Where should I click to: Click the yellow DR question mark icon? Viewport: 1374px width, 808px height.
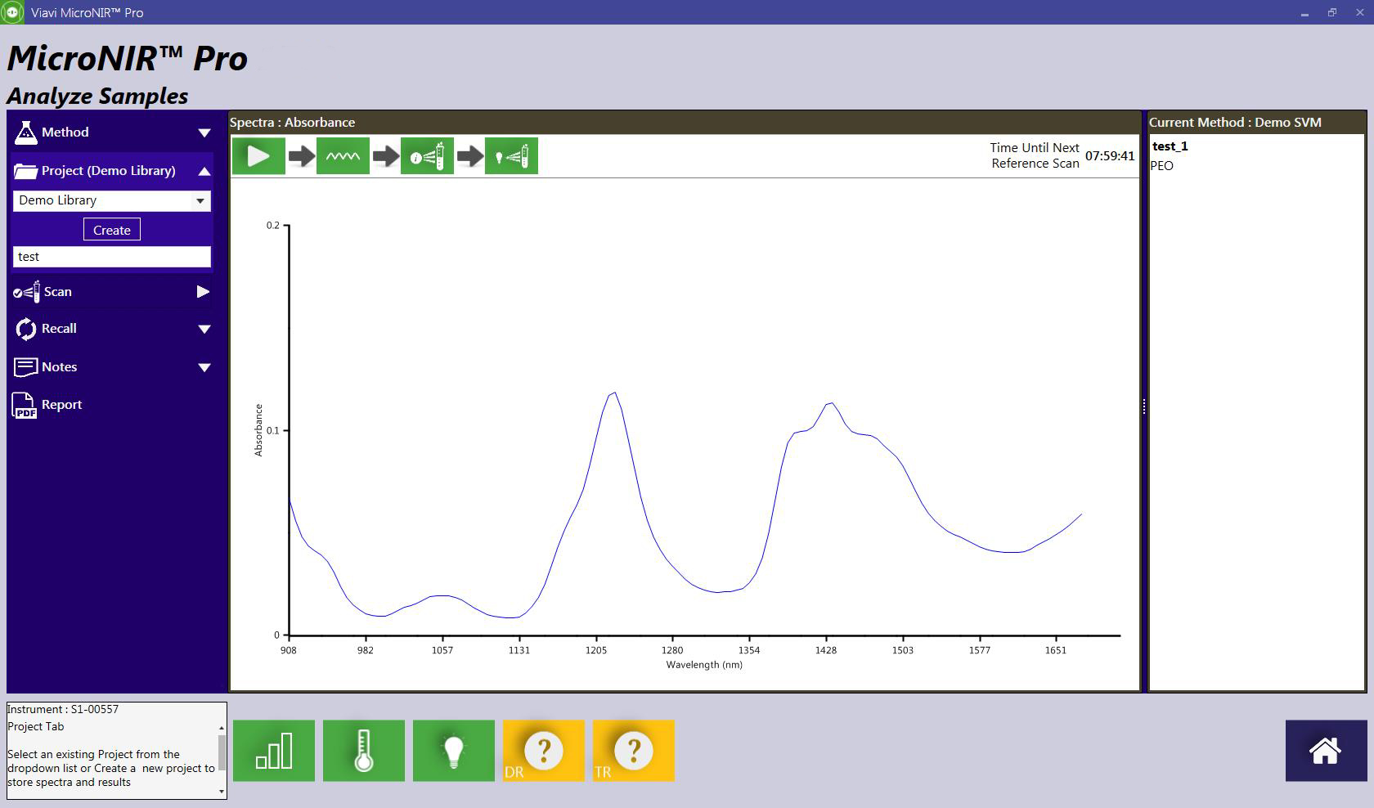(544, 751)
